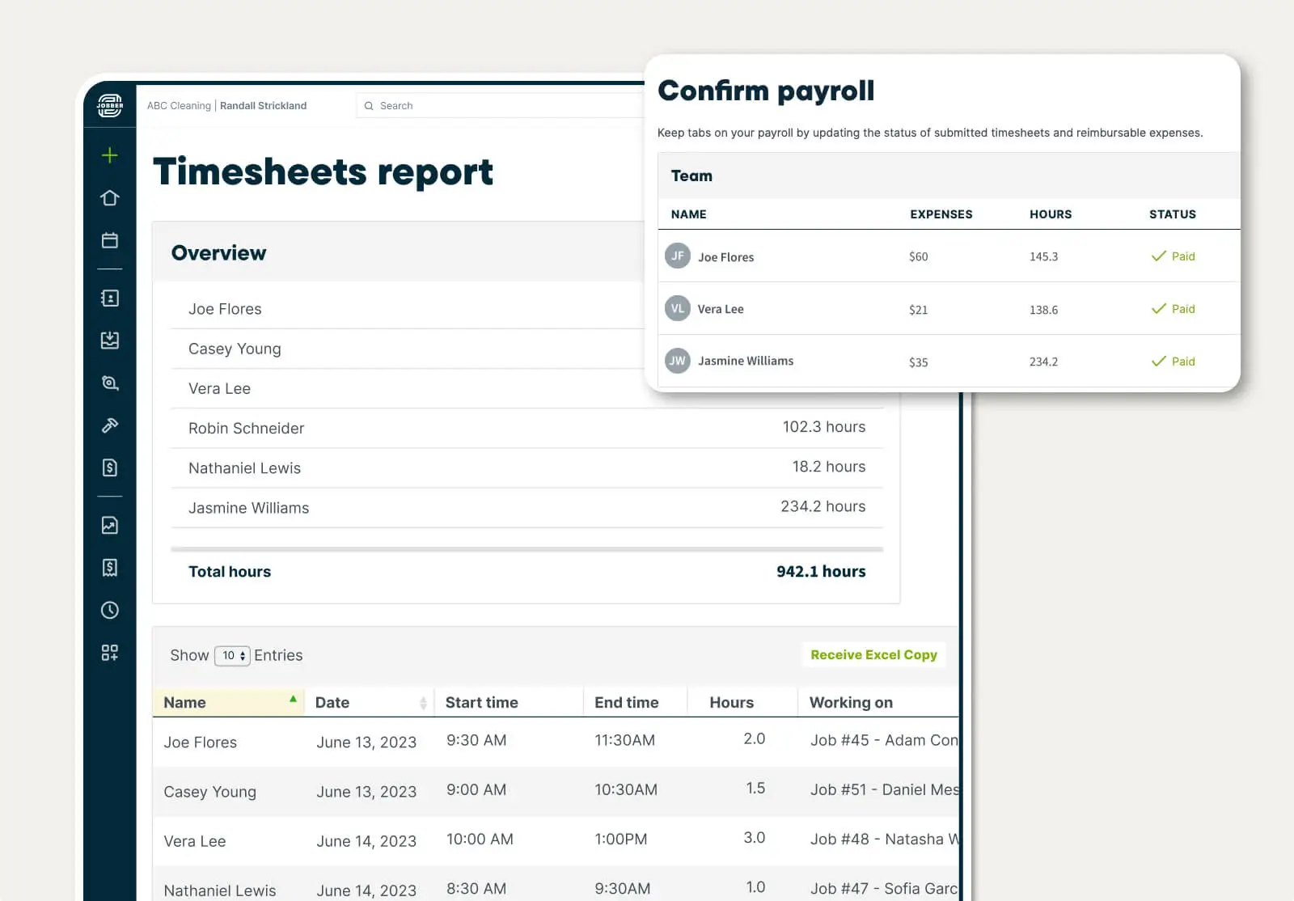Select Robin Schneider in the Overview list
Viewport: 1294px width, 901px height.
(246, 428)
